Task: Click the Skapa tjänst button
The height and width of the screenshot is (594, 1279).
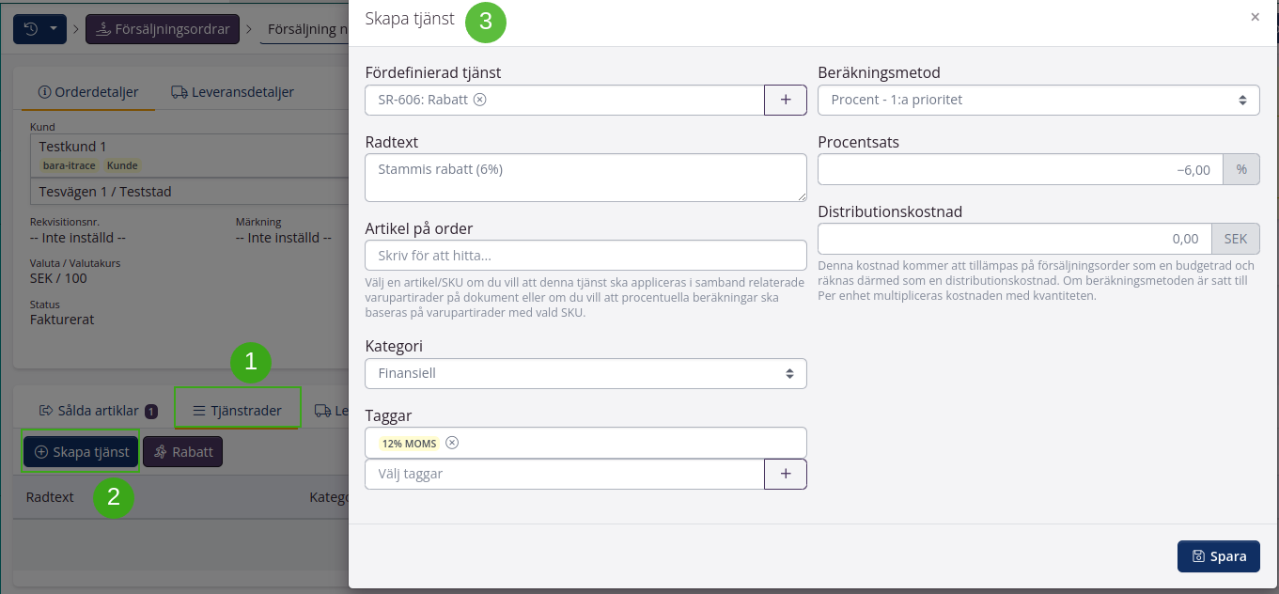Action: point(82,452)
